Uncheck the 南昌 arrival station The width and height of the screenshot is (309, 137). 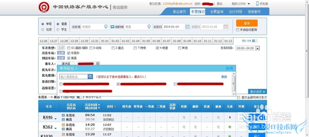coord(69,58)
